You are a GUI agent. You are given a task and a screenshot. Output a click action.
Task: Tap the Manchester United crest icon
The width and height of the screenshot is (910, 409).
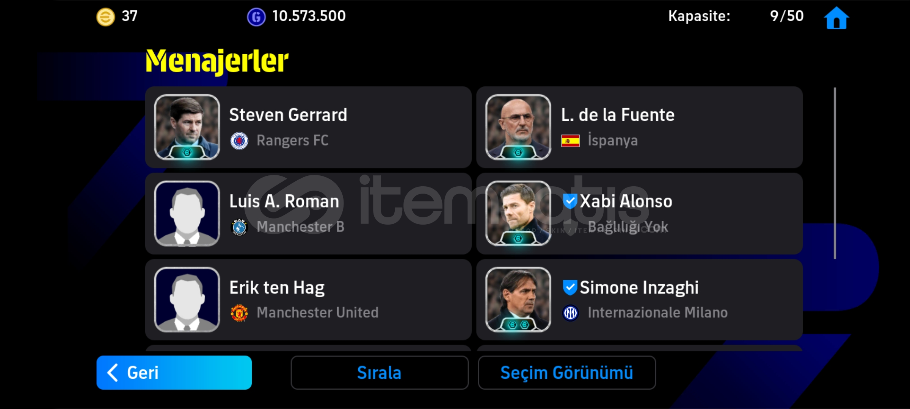click(239, 313)
